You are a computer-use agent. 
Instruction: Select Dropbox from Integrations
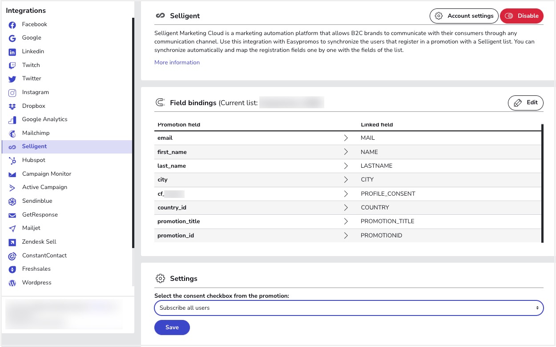(x=34, y=106)
